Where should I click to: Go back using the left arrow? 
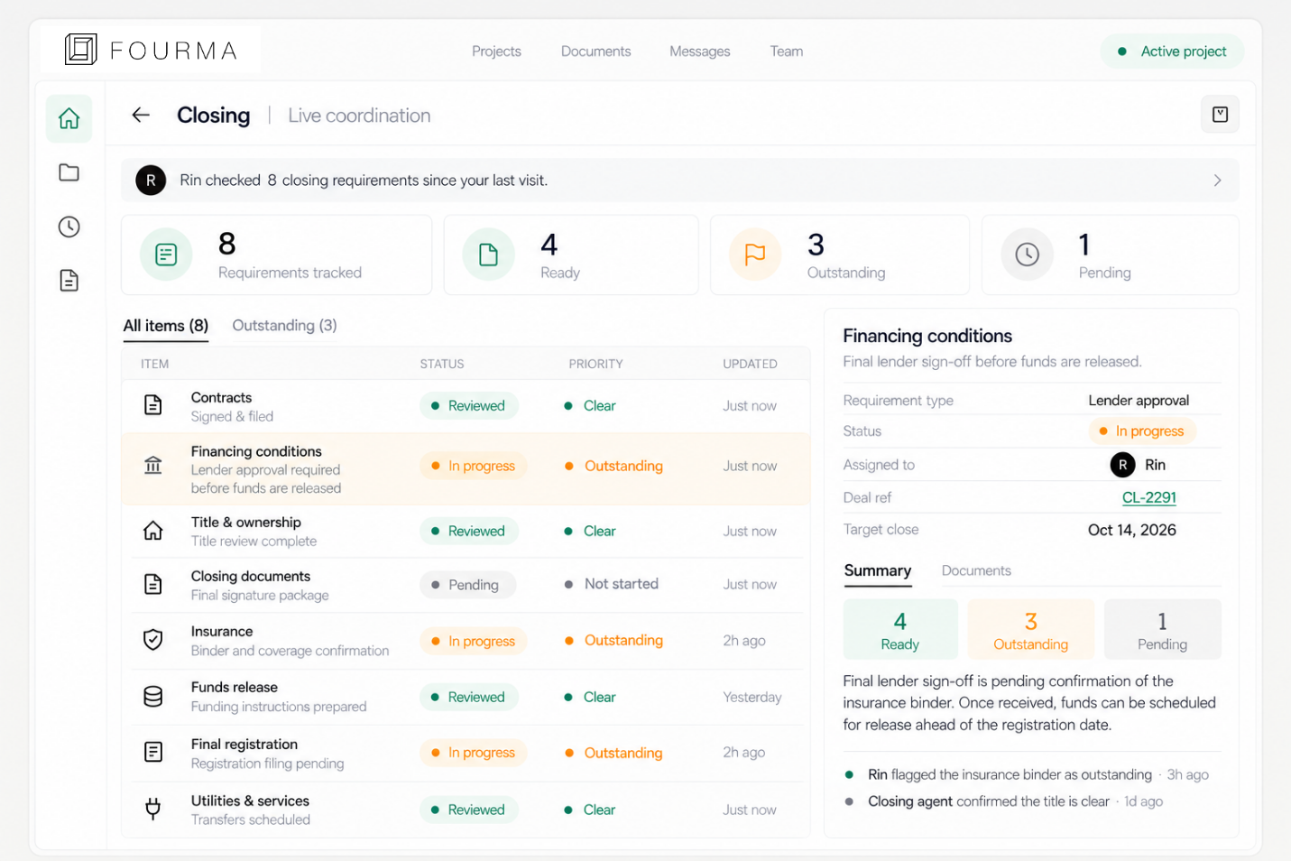141,115
